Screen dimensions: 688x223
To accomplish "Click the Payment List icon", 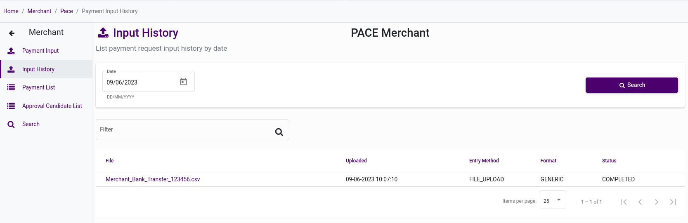I will [x=11, y=87].
